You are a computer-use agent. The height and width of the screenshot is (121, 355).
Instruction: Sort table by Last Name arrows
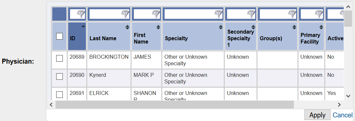(x=128, y=27)
